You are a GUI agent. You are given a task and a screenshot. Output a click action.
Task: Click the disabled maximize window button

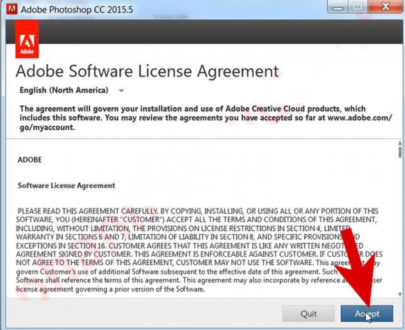click(x=358, y=8)
